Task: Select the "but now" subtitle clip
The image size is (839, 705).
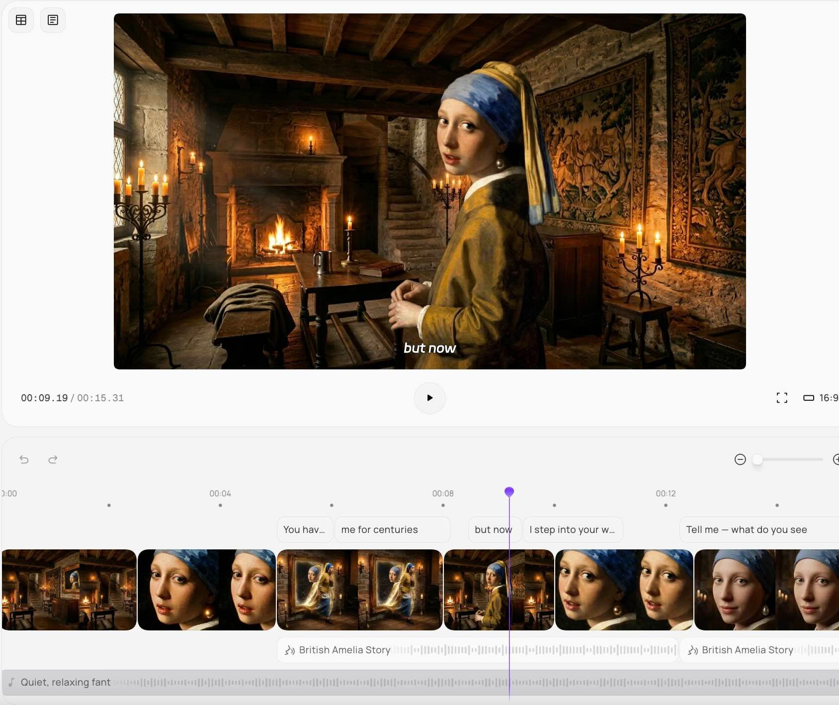Action: click(490, 530)
